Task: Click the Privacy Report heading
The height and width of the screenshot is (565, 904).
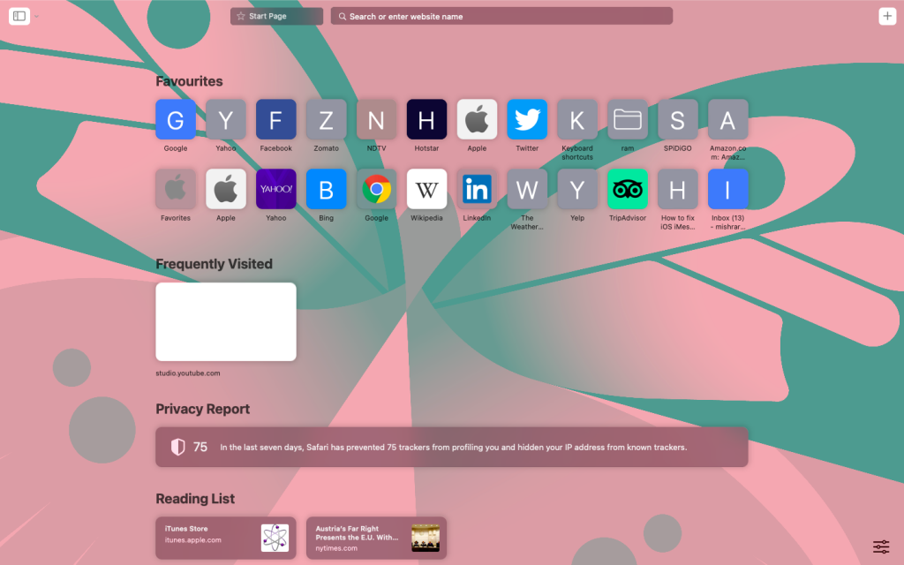Action: pyautogui.click(x=202, y=409)
